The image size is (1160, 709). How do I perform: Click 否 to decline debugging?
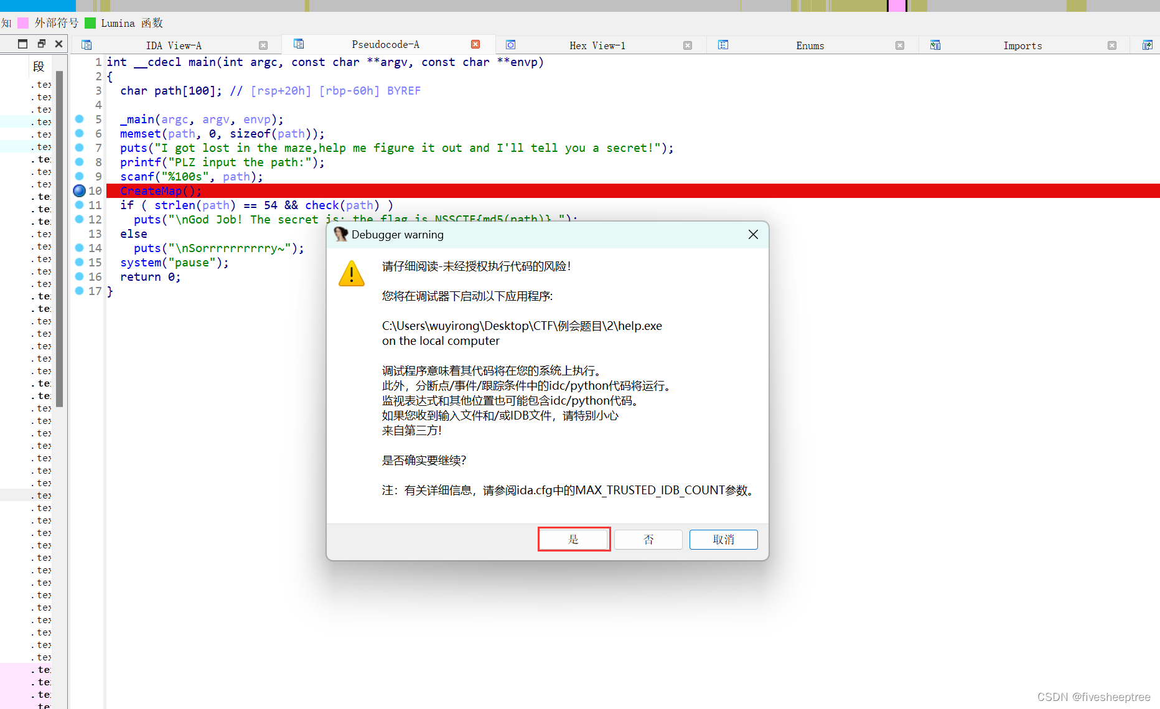click(x=648, y=539)
